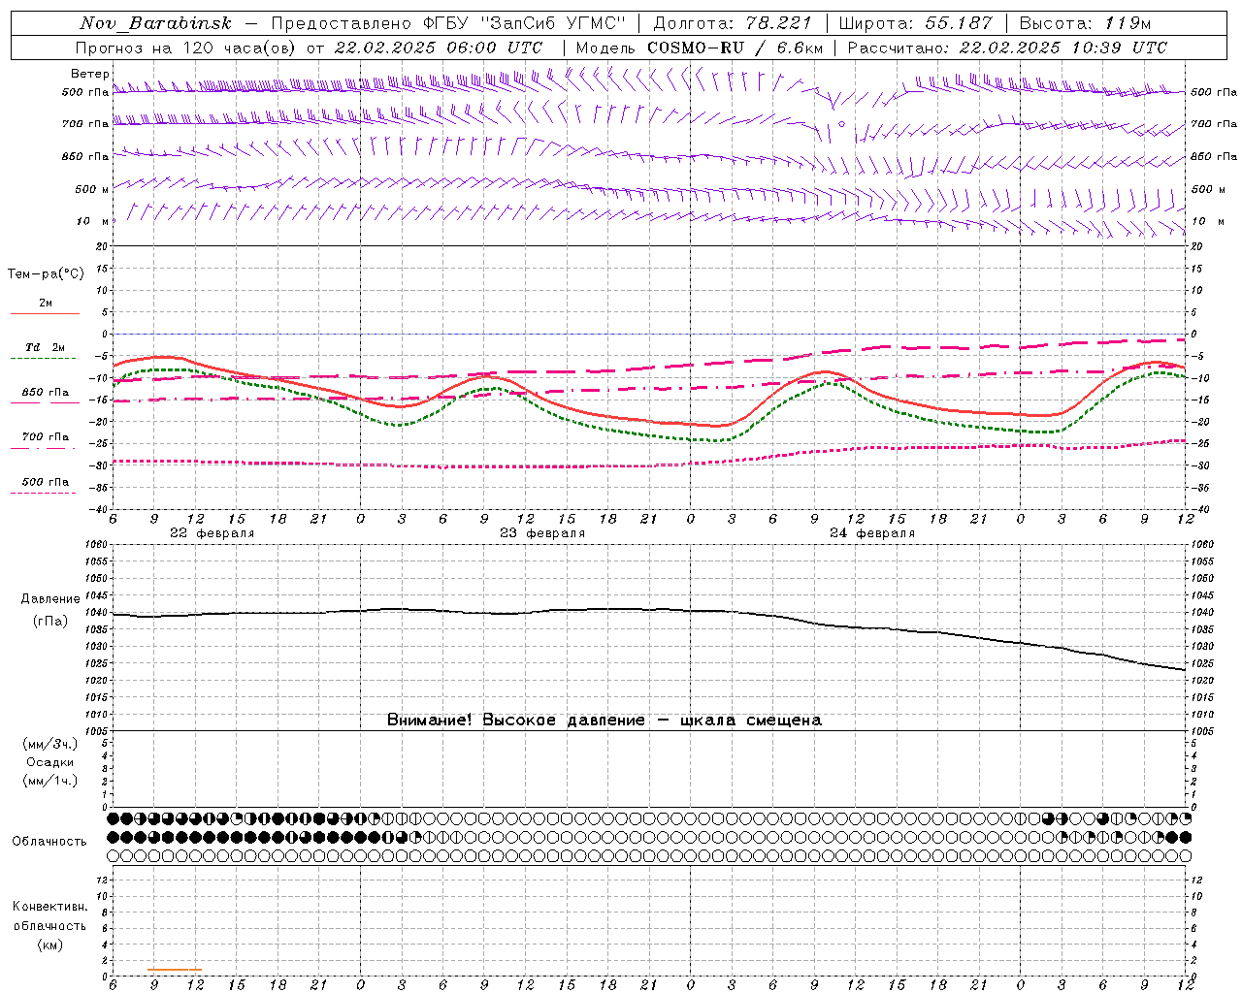Click the 10 м wind level label left of barbs
1242x993 pixels.
point(93,221)
